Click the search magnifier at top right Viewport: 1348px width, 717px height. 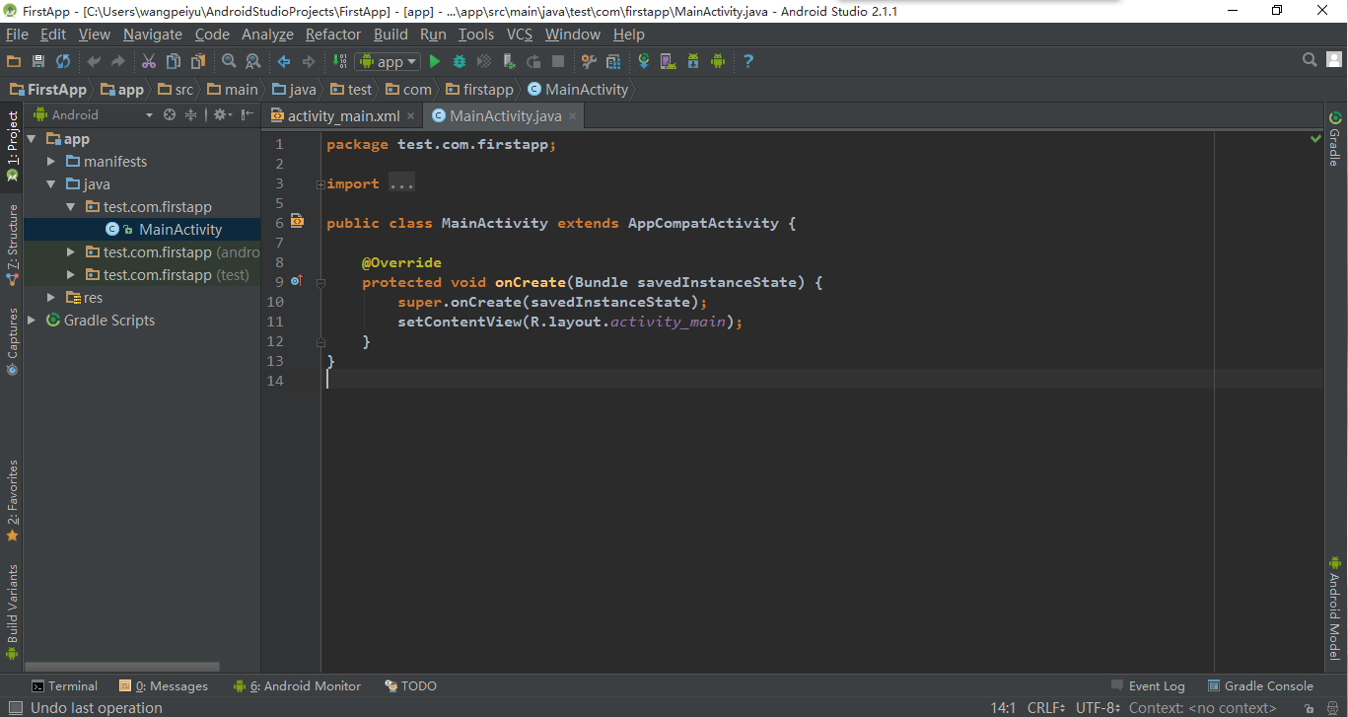[1310, 60]
